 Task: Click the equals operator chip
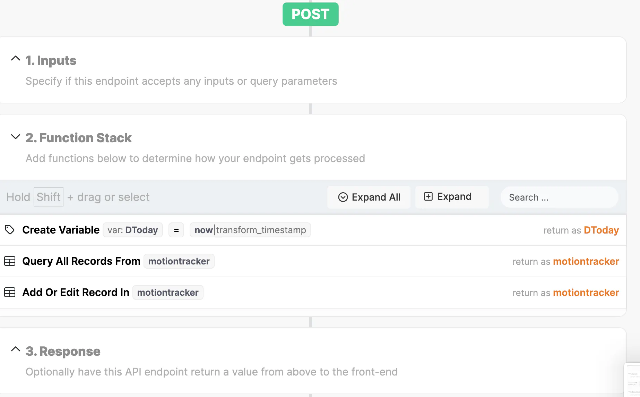176,230
